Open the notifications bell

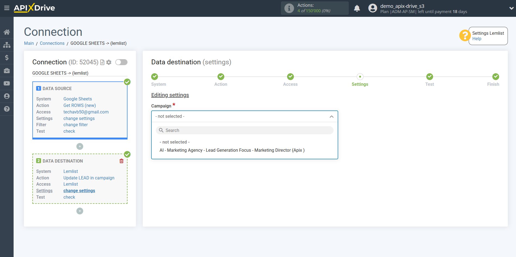pyautogui.click(x=357, y=8)
